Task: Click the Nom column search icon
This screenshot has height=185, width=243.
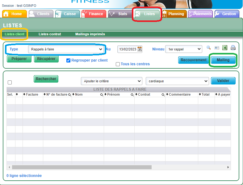Action: (x=102, y=95)
